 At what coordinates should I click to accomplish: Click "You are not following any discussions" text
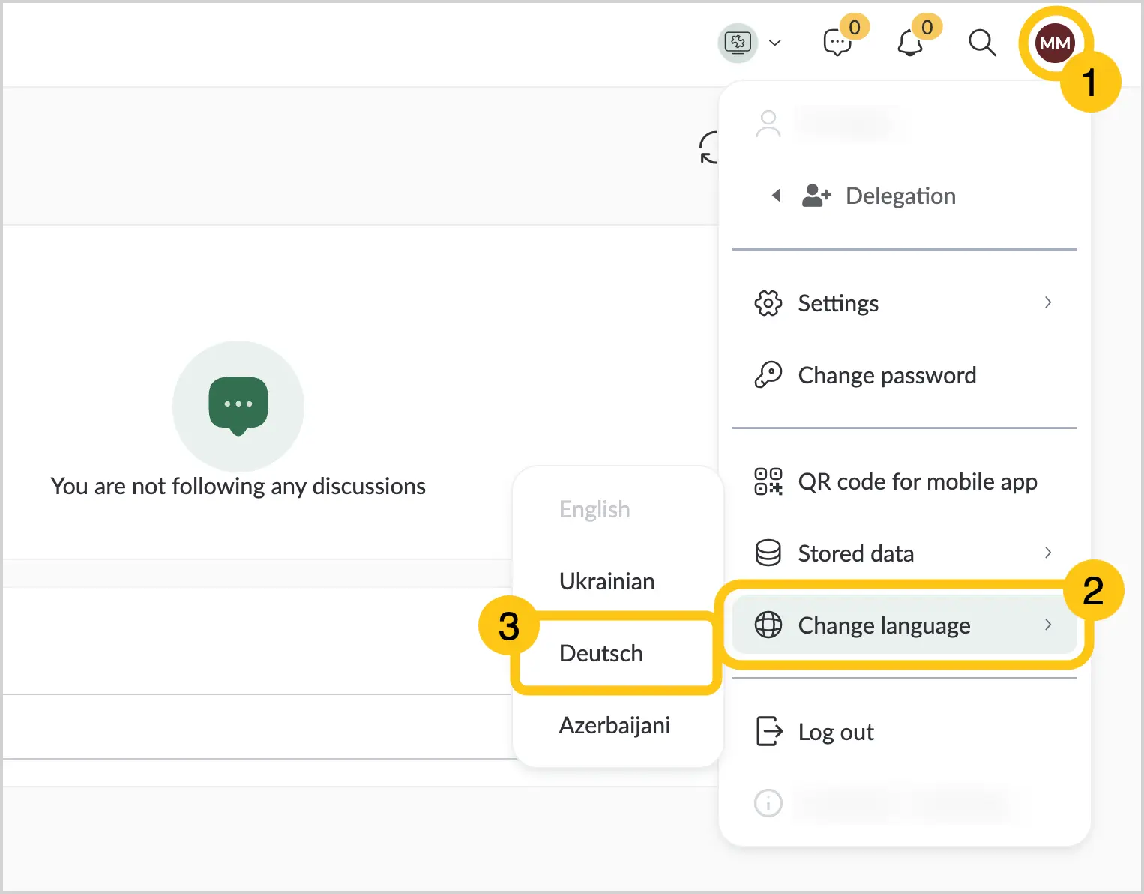238,486
